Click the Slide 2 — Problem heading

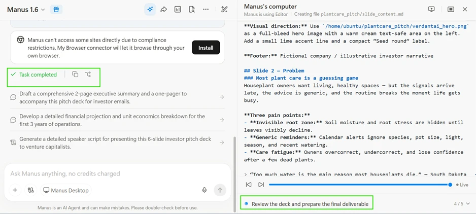click(x=274, y=70)
